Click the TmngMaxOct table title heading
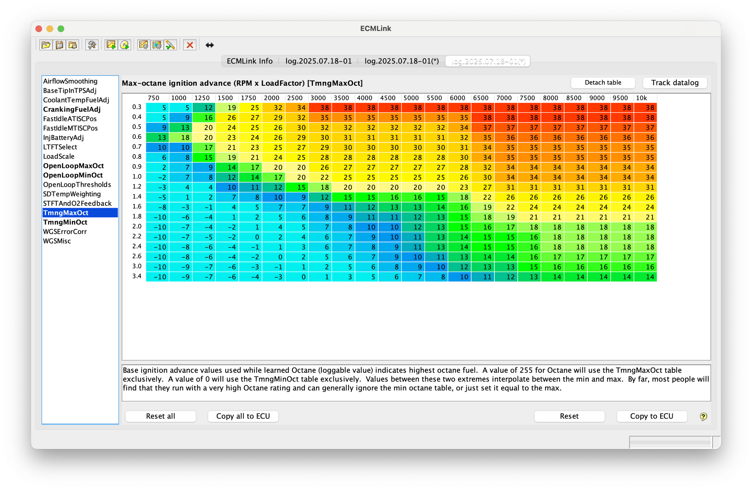 243,83
